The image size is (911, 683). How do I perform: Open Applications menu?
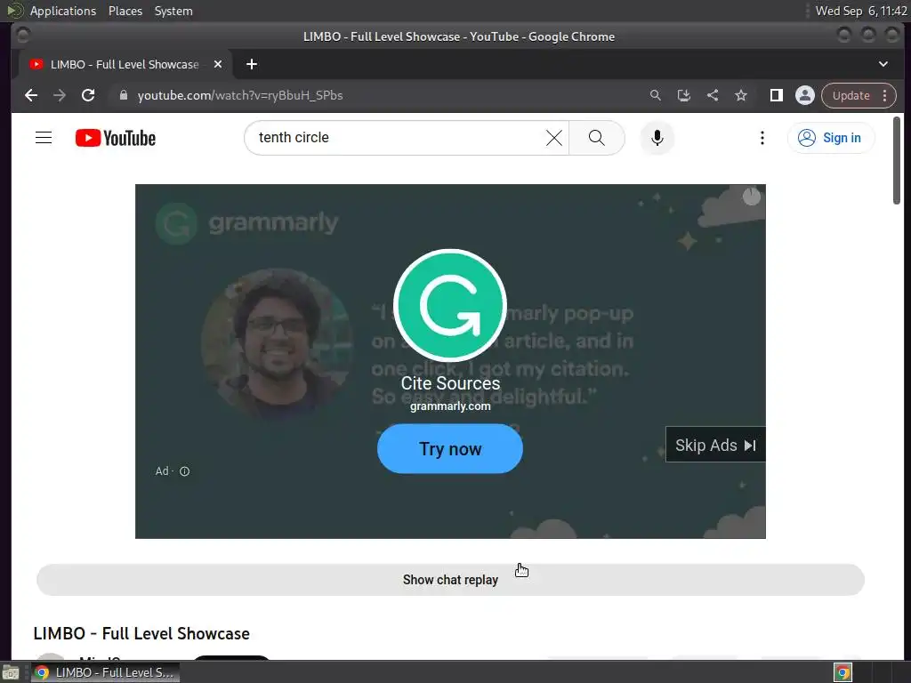63,11
